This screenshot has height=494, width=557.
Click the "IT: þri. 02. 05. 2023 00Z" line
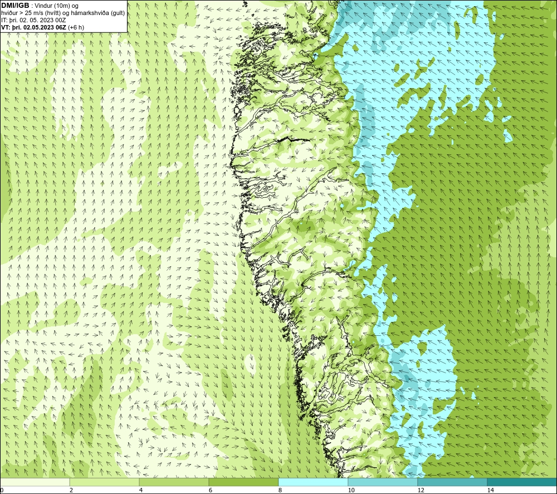click(33, 20)
